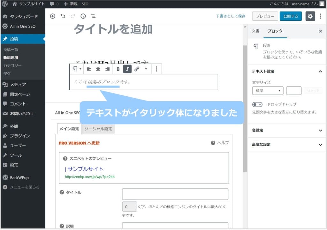
Task: Open the 文字サイズ 標準 dropdown
Action: click(268, 91)
